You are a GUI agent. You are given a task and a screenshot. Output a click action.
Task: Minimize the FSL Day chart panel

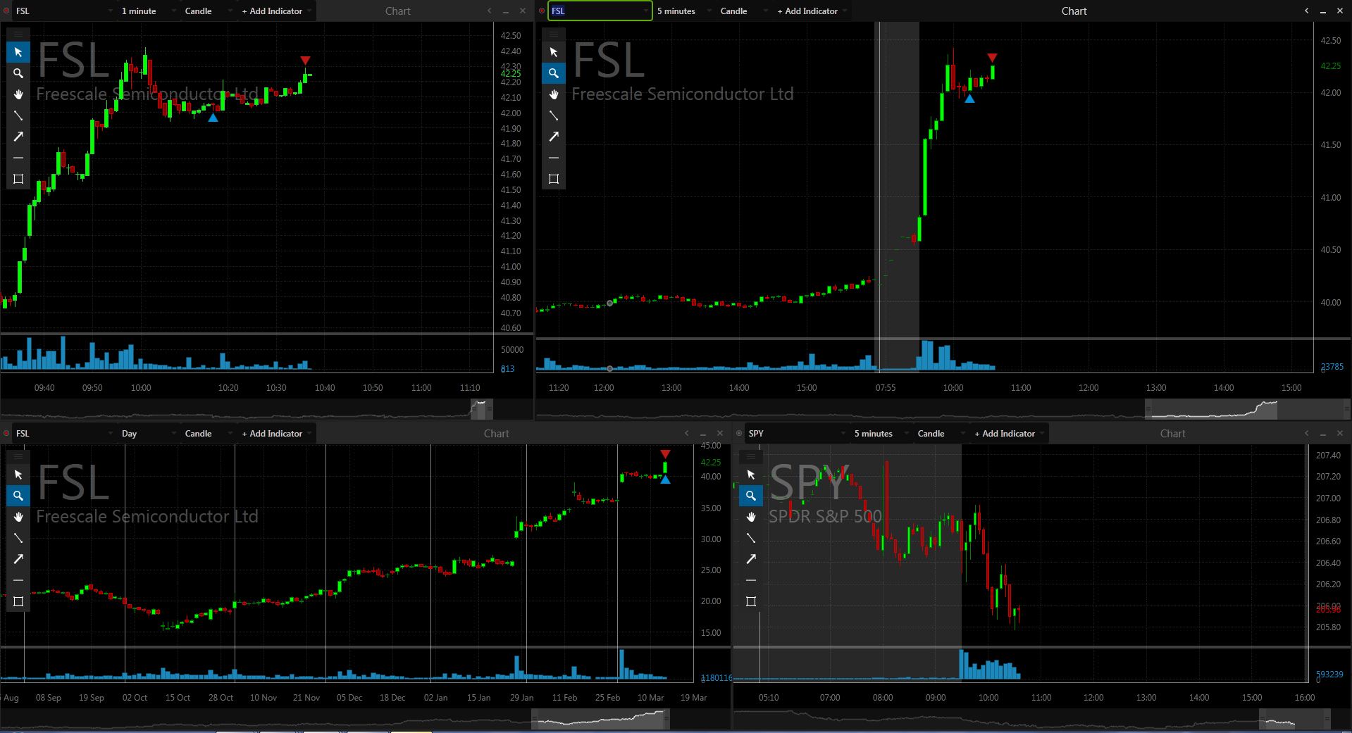(703, 434)
